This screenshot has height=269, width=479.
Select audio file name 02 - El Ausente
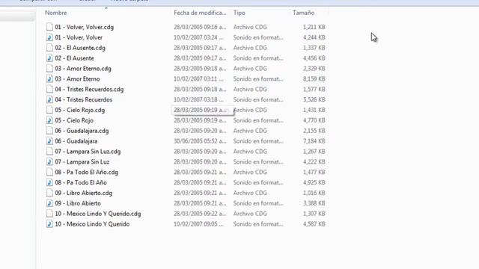[74, 58]
